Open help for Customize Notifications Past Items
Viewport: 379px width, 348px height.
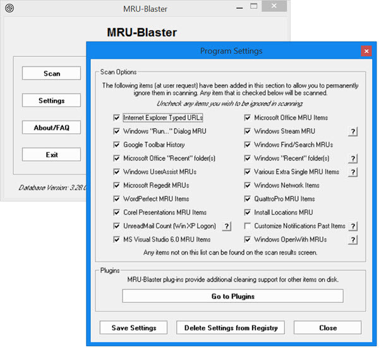[x=353, y=226]
